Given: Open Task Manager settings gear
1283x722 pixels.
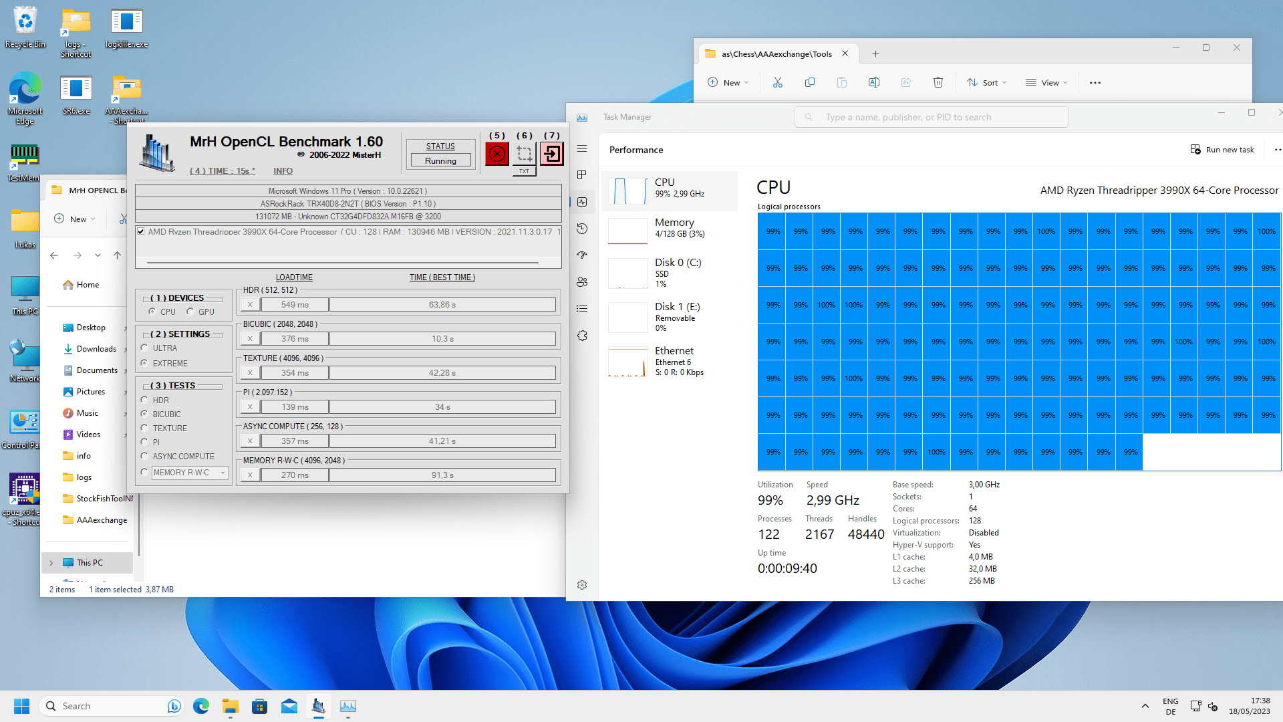Looking at the screenshot, I should pos(582,585).
